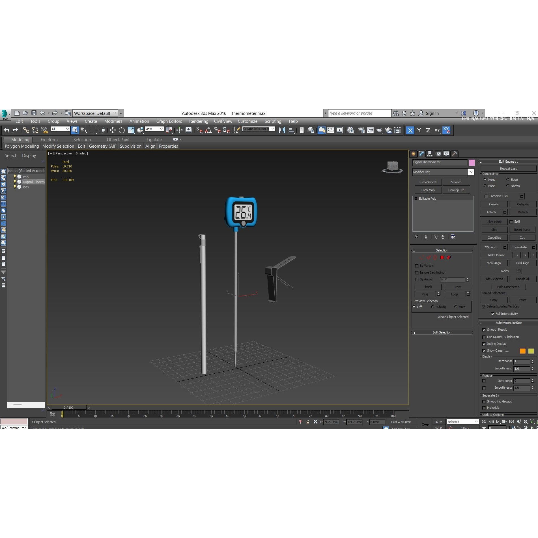
Task: Open the selection filter All dropdown
Action: coord(60,129)
